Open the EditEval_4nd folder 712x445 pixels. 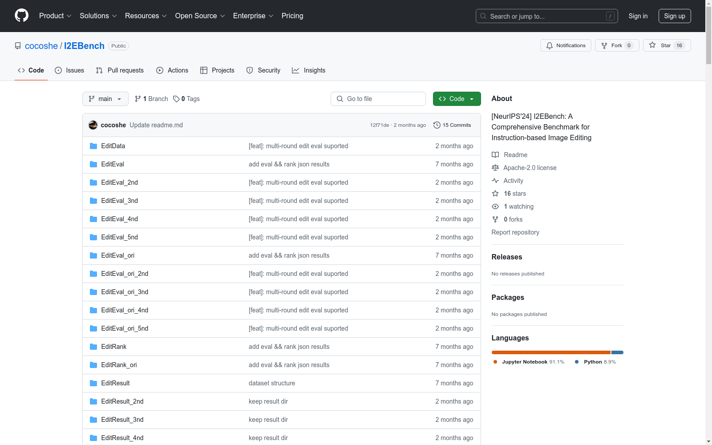[x=120, y=219]
